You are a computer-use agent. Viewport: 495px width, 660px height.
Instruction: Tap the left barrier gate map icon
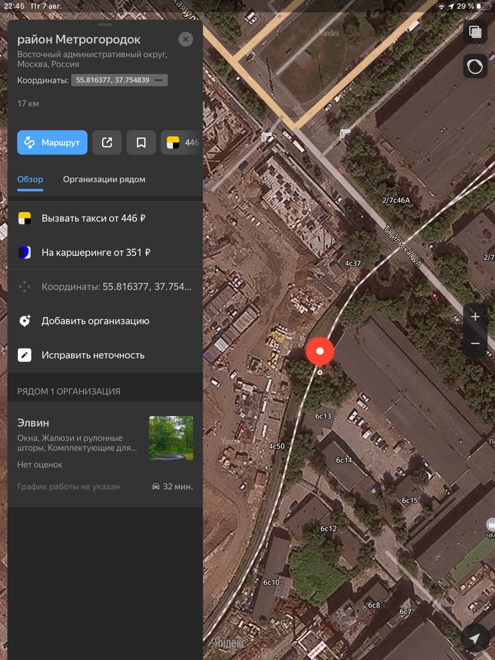pos(267,137)
